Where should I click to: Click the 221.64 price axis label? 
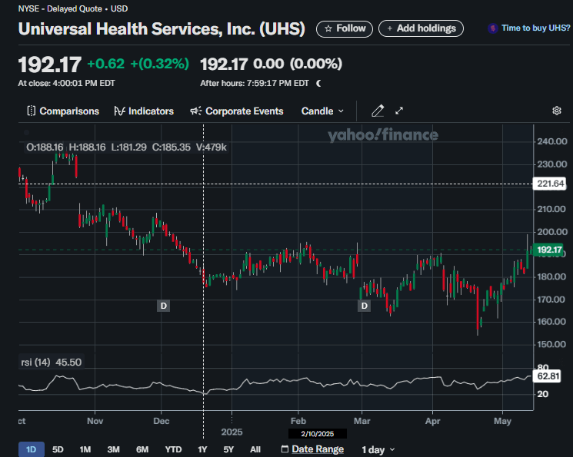click(549, 184)
